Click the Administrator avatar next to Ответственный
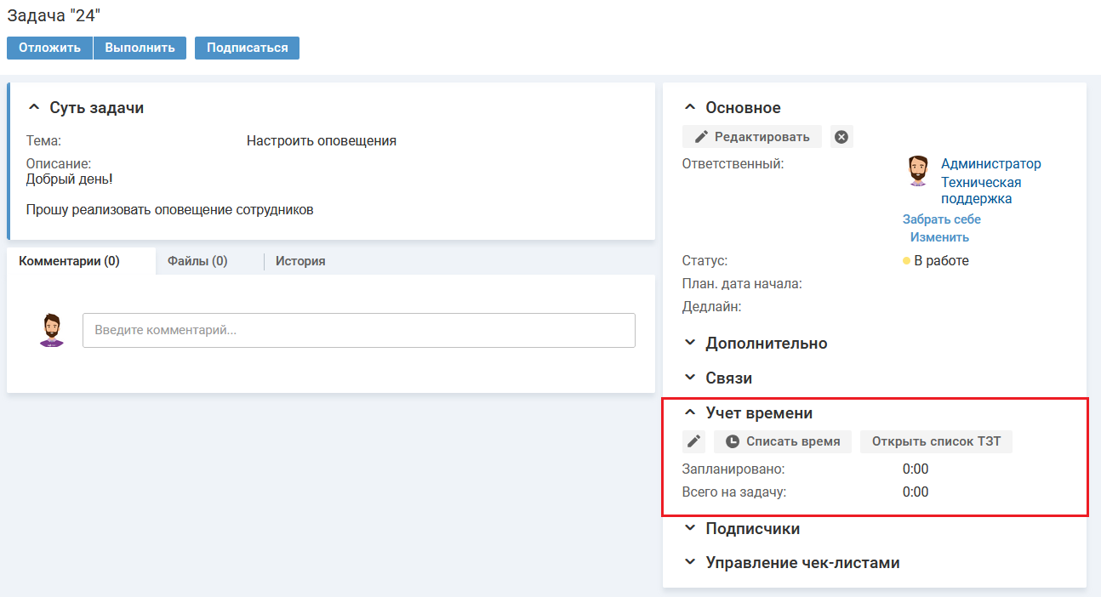This screenshot has width=1101, height=597. [x=917, y=171]
